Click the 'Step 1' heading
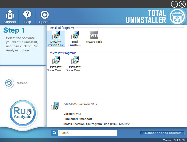This screenshot has width=187, height=142. pos(14,30)
